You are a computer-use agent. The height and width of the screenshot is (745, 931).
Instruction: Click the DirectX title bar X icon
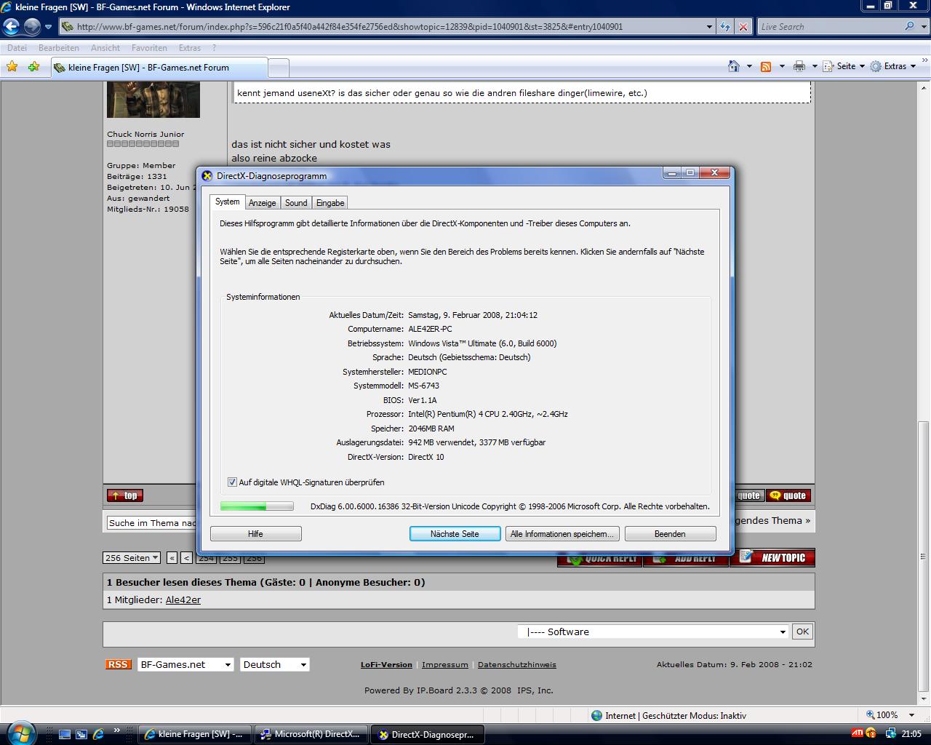click(207, 175)
